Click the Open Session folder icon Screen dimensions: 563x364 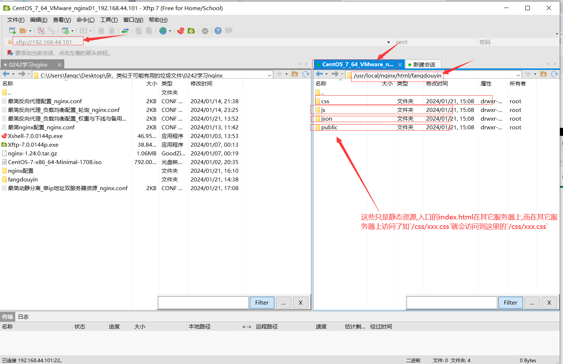tap(23, 31)
